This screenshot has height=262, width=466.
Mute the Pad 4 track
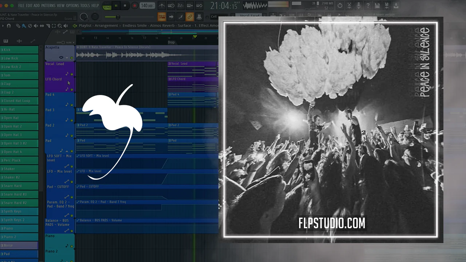(72, 105)
